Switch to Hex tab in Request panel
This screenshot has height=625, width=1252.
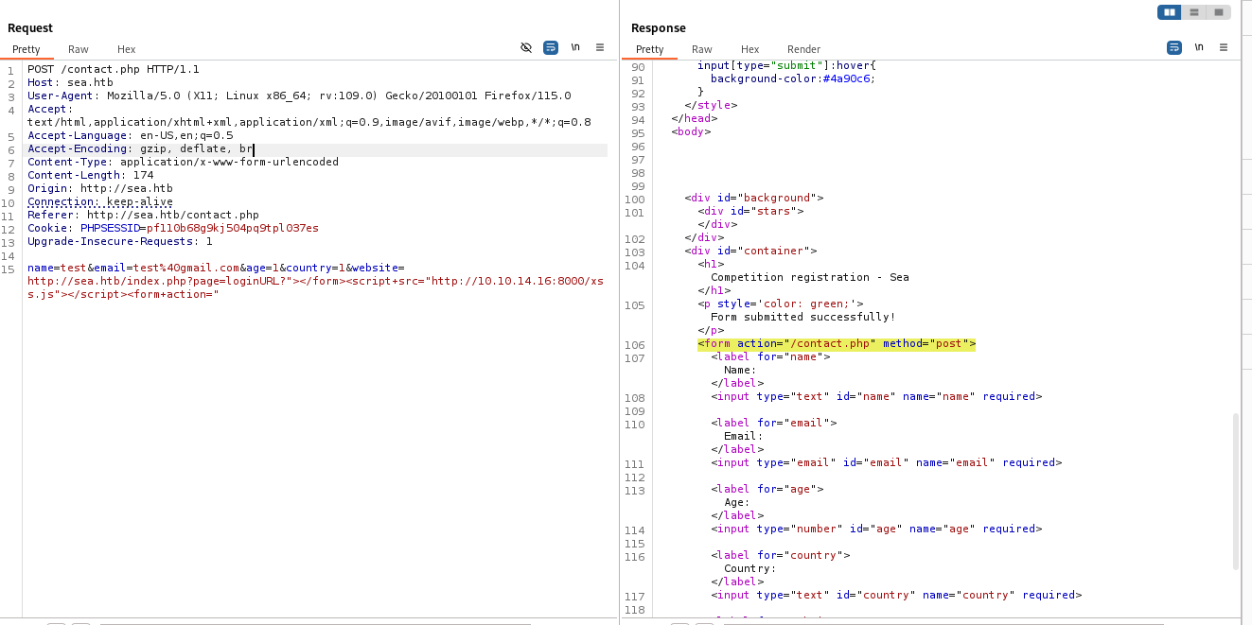click(x=127, y=49)
